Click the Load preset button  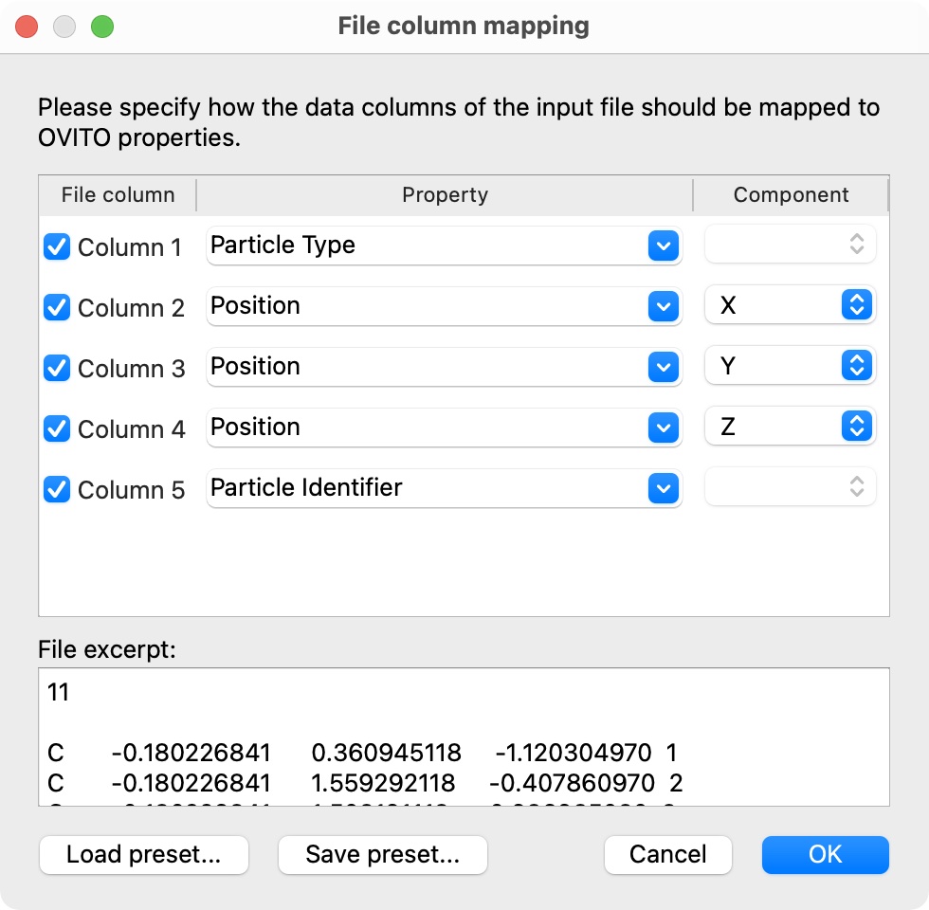pos(143,855)
